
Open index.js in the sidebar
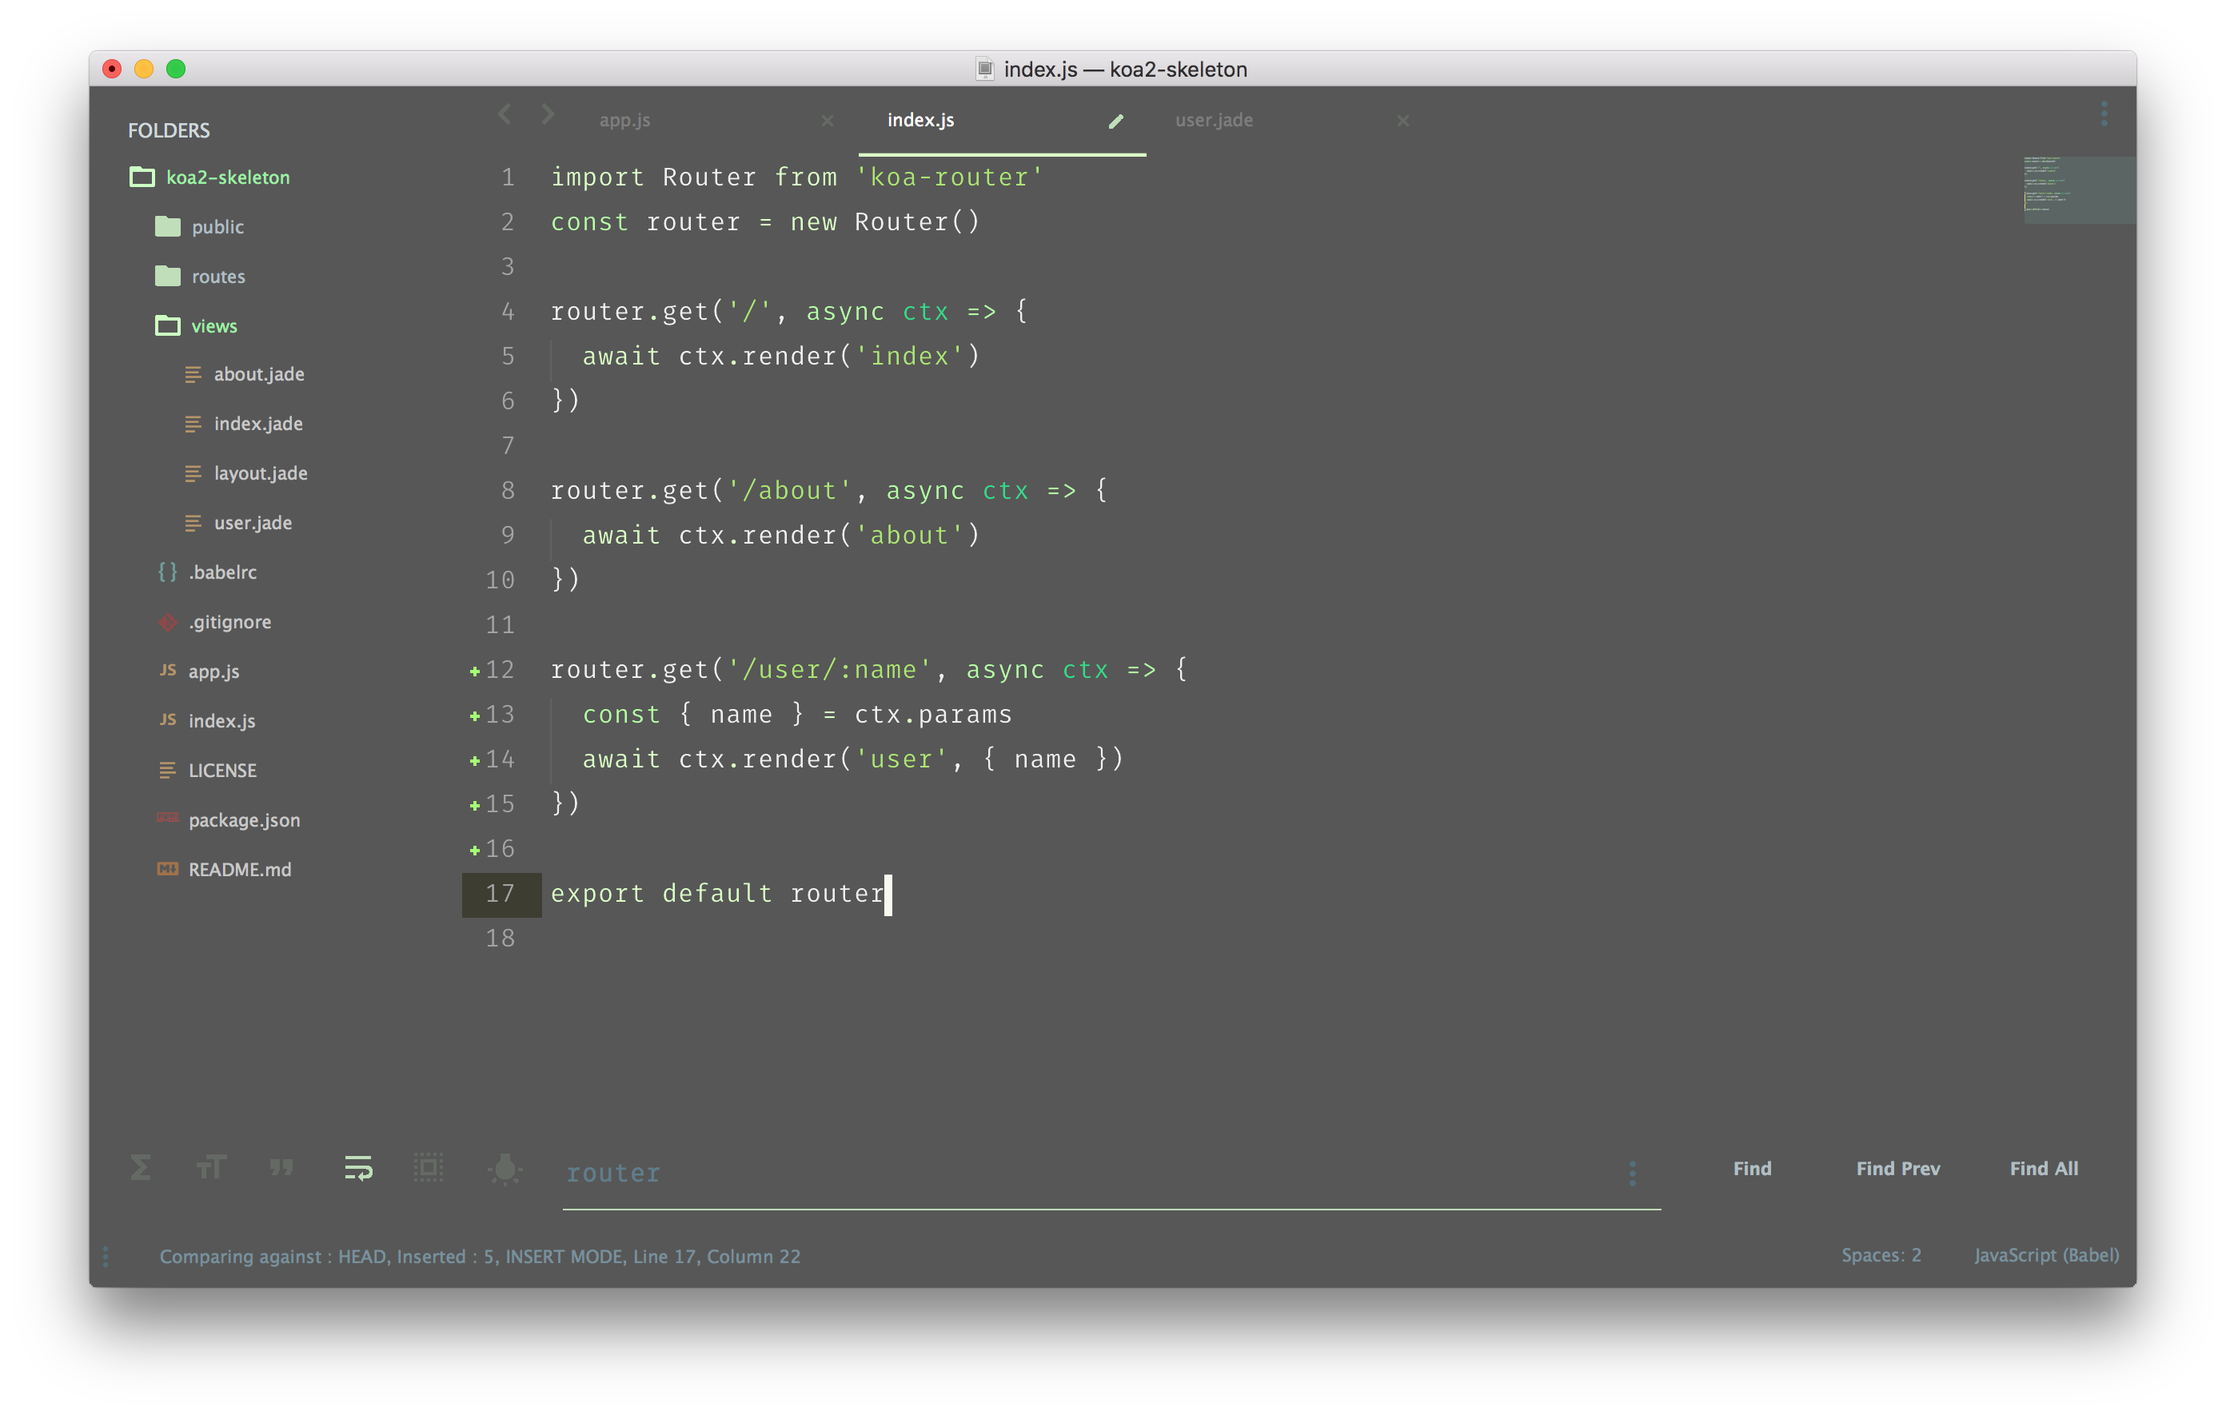point(221,721)
